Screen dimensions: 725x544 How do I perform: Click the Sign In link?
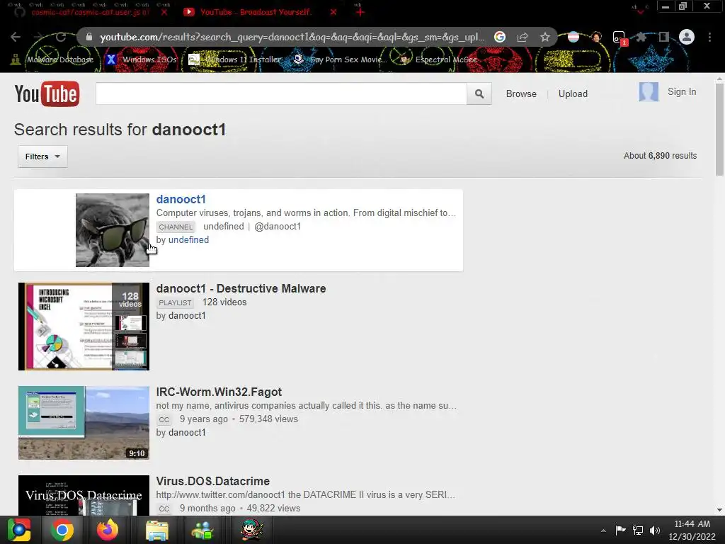click(x=682, y=91)
